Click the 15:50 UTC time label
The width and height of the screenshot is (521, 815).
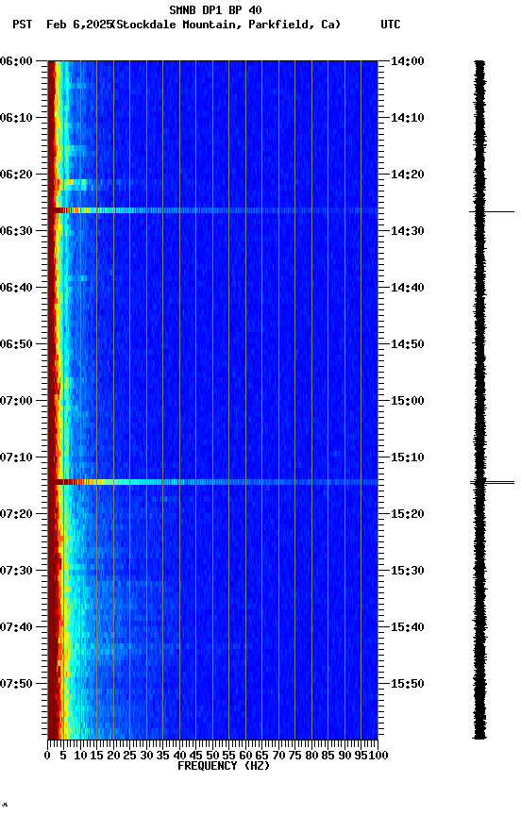tap(408, 684)
